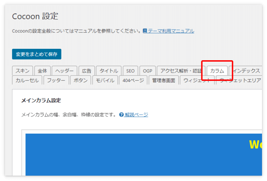Open the ウィジェット tab
267x181 pixels.
(x=197, y=80)
